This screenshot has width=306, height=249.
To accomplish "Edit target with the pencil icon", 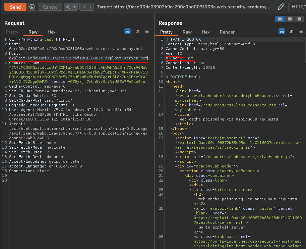I will (x=281, y=7).
